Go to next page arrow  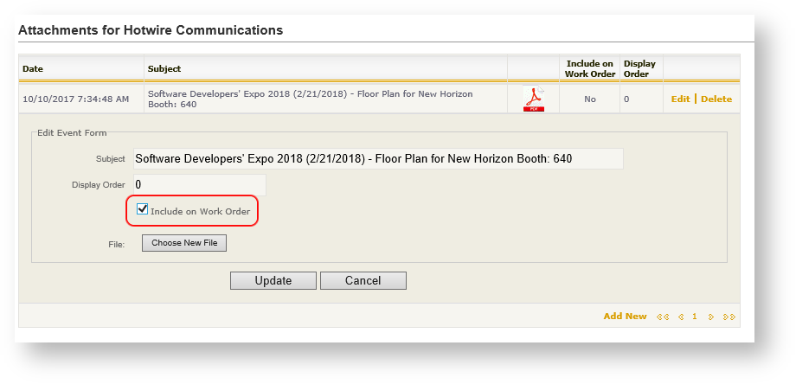[711, 317]
